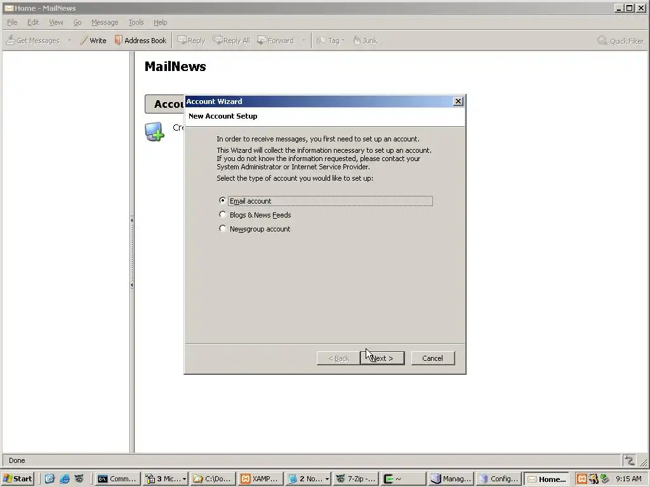The width and height of the screenshot is (650, 487).
Task: Click the online status icon in status bar
Action: click(629, 460)
